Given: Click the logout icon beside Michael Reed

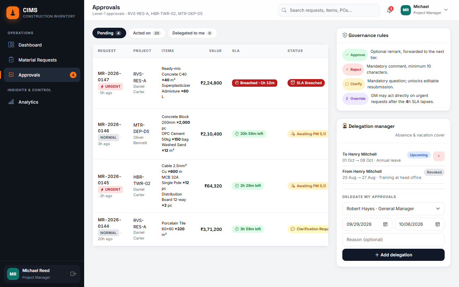Looking at the screenshot, I should (x=73, y=274).
